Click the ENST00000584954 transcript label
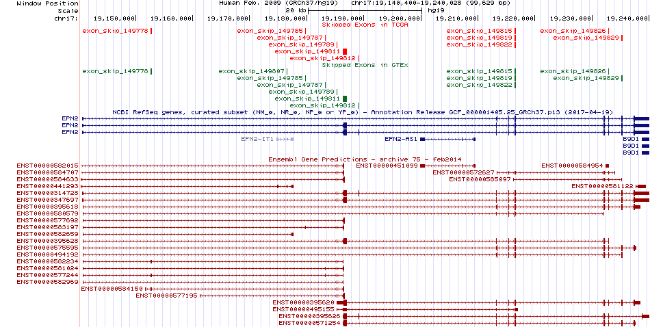Viewport: 650px width, 327px height. click(573, 166)
